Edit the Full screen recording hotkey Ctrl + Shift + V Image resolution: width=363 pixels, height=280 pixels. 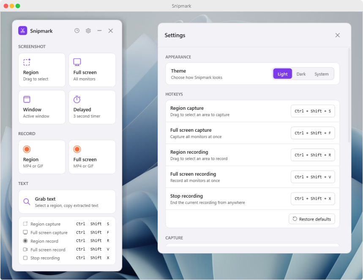click(313, 177)
